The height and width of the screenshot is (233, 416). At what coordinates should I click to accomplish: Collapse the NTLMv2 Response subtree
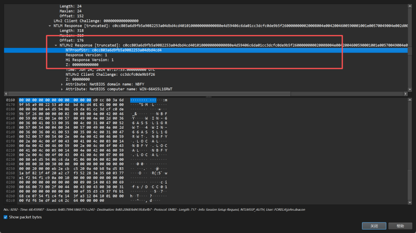coord(55,45)
